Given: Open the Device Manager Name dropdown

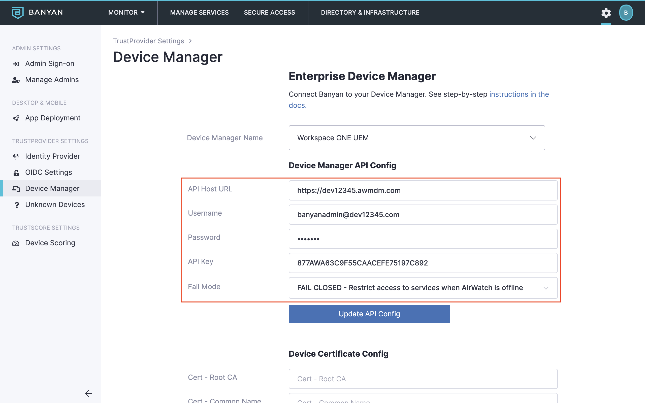Looking at the screenshot, I should pyautogui.click(x=416, y=138).
